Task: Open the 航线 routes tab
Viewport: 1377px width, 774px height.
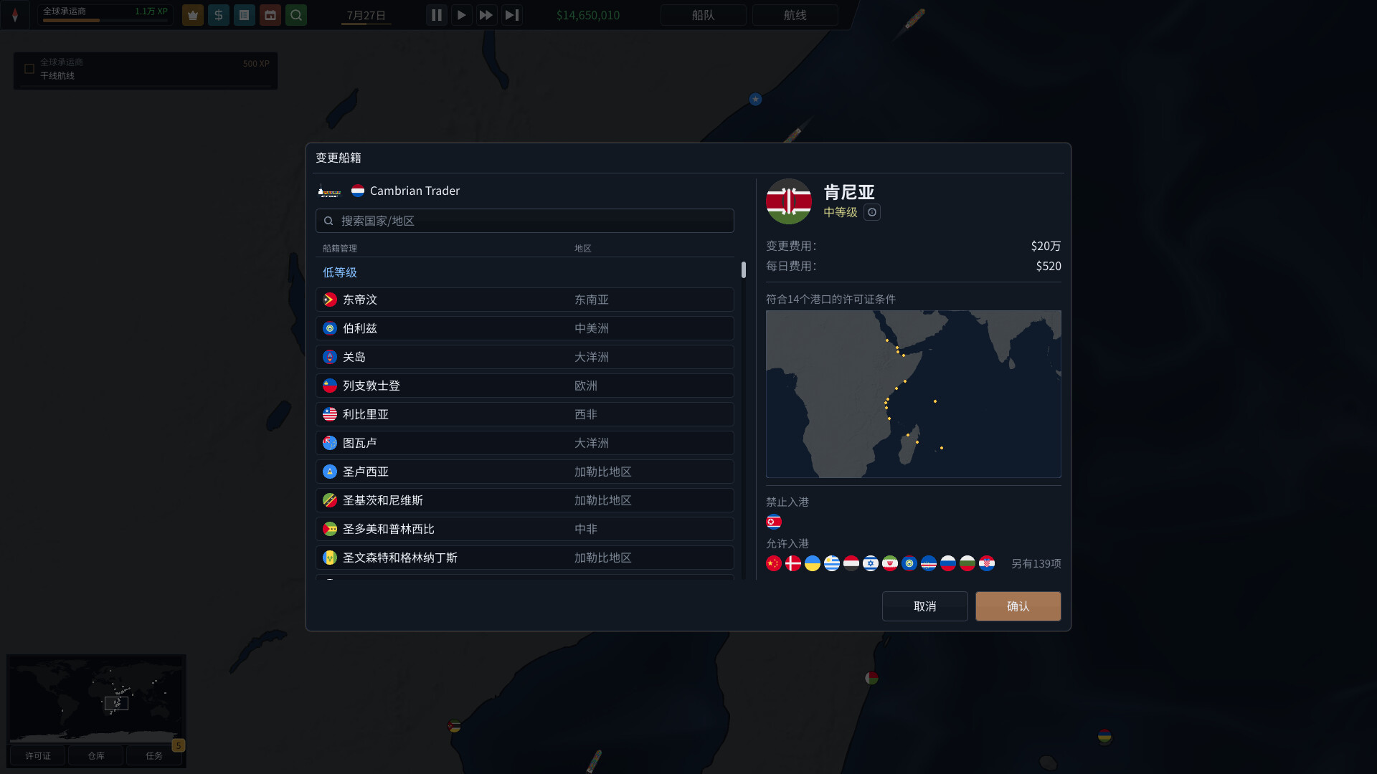Action: (795, 15)
